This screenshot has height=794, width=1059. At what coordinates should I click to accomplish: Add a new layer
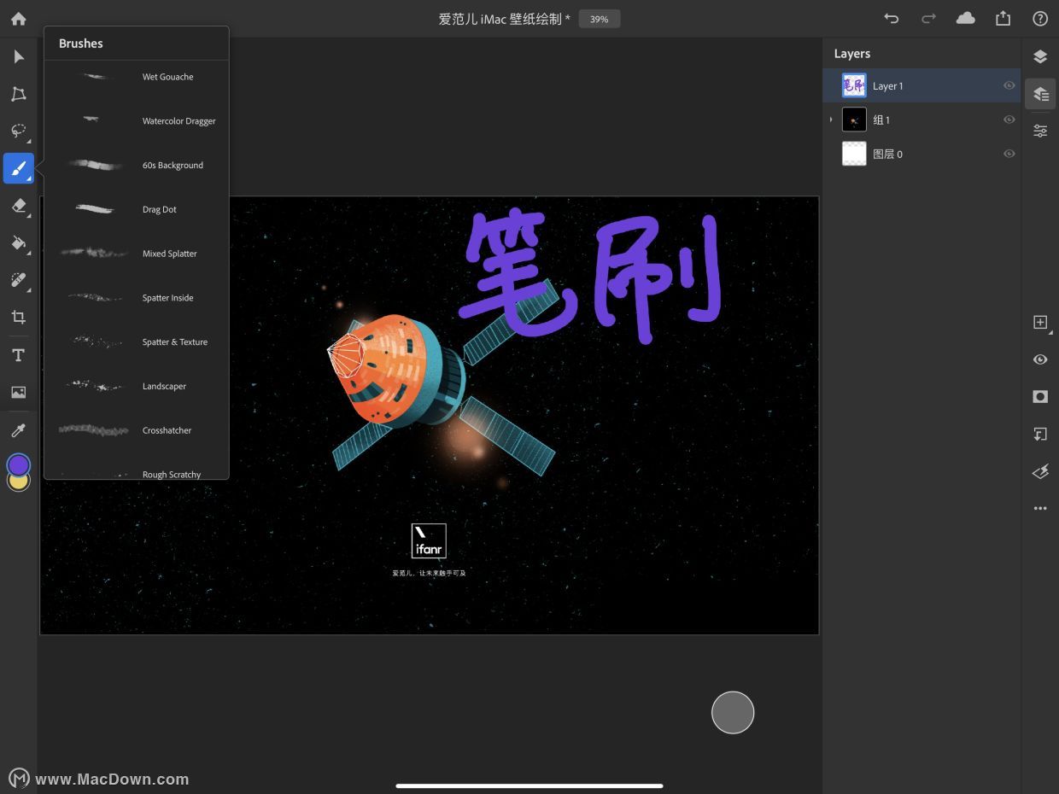pos(1040,322)
